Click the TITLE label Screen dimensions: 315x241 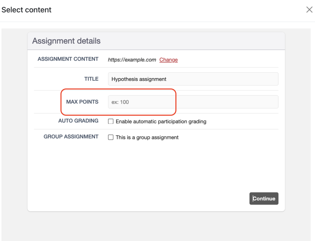(91, 79)
